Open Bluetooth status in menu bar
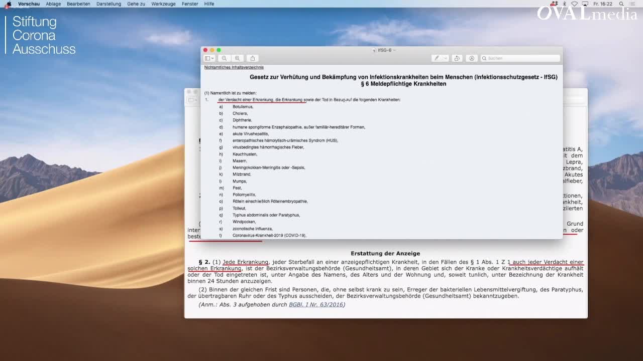The height and width of the screenshot is (361, 643). 564,4
